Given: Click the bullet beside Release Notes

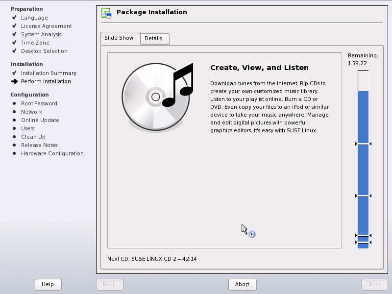Looking at the screenshot, I should [14, 145].
